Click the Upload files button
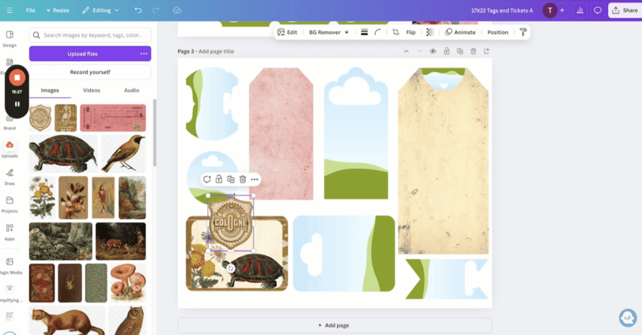 (83, 54)
